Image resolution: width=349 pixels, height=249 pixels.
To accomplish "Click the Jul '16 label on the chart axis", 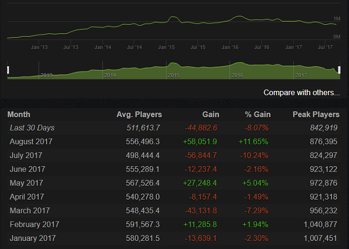I will click(262, 47).
